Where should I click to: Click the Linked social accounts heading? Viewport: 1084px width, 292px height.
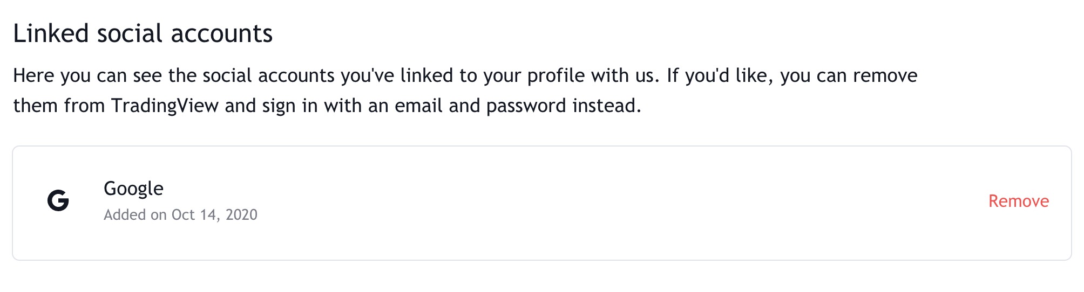coord(143,33)
